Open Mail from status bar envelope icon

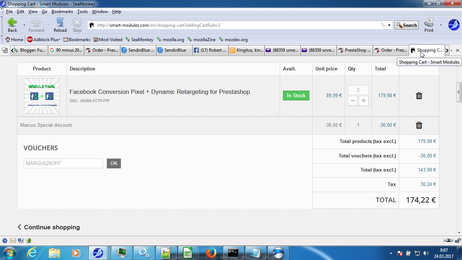[13, 240]
